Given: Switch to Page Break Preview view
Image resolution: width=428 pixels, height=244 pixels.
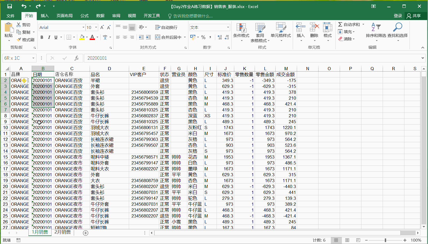Looking at the screenshot, I should 358,240.
